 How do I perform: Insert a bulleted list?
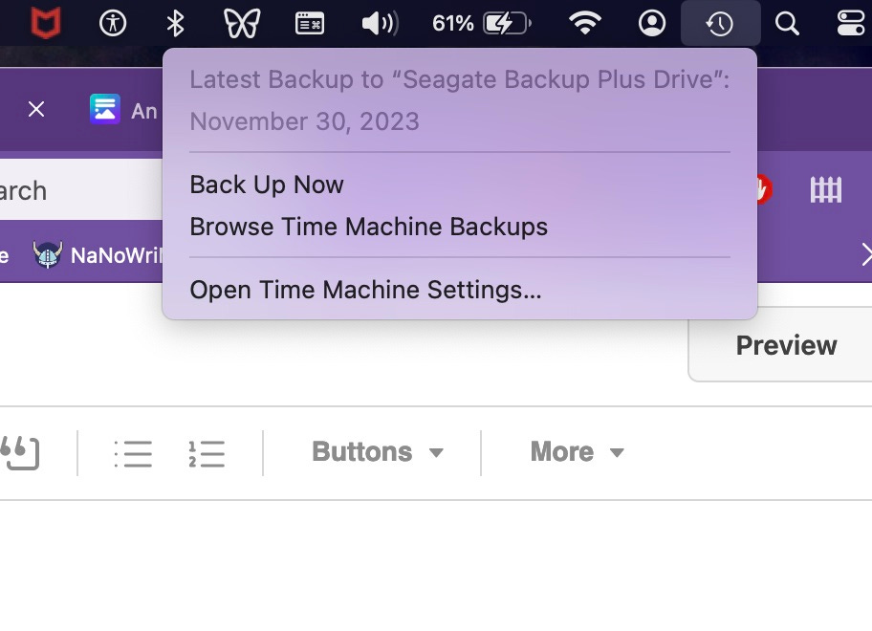click(133, 454)
